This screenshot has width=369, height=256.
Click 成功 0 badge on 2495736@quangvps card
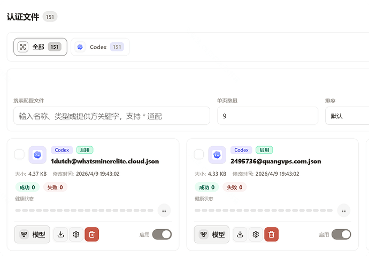pos(207,187)
